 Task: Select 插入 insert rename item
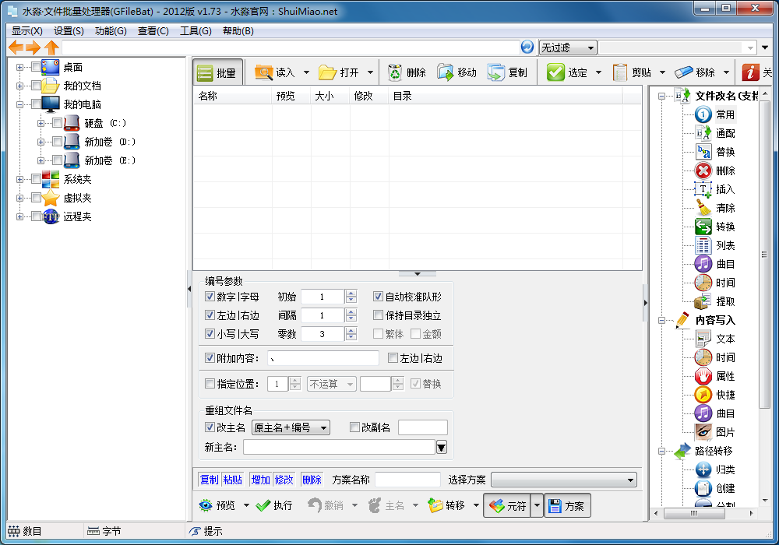click(725, 189)
